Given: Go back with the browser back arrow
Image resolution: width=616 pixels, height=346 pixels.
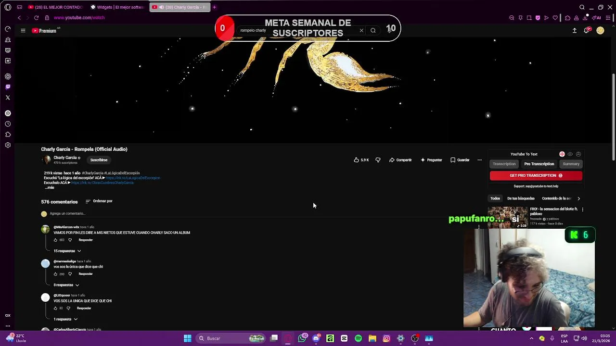Looking at the screenshot, I should point(19,18).
